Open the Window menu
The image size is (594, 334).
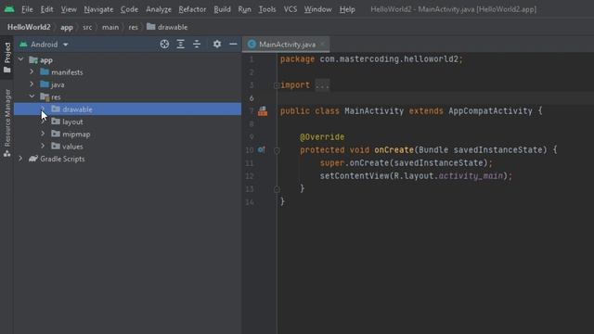[317, 9]
